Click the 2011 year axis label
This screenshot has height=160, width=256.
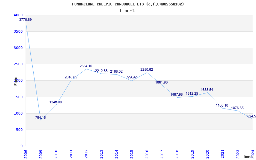(71, 154)
